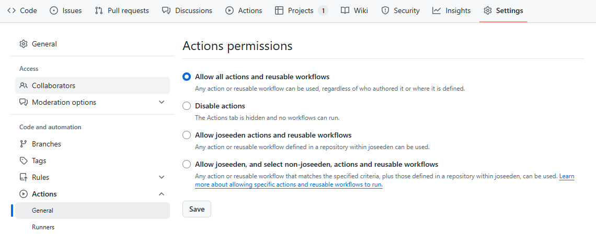Click the Discussions speech bubble icon
Viewport: 596px width, 234px height.
[x=166, y=10]
